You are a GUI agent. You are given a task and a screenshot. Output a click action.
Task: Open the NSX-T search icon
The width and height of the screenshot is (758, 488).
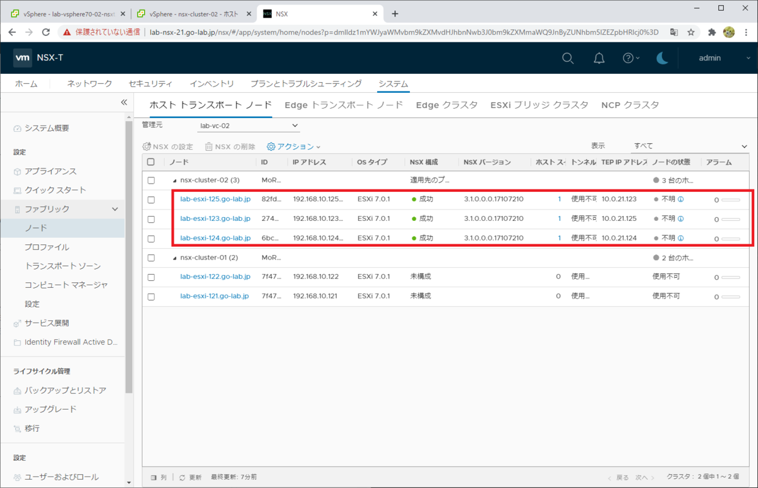coord(568,58)
